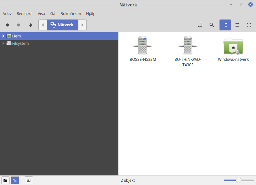The width and height of the screenshot is (256, 185).
Task: Select Hem in the sidebar tree
Action: point(59,36)
